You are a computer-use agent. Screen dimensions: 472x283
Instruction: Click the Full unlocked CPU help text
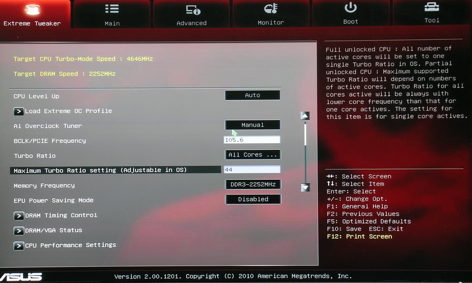[396, 83]
